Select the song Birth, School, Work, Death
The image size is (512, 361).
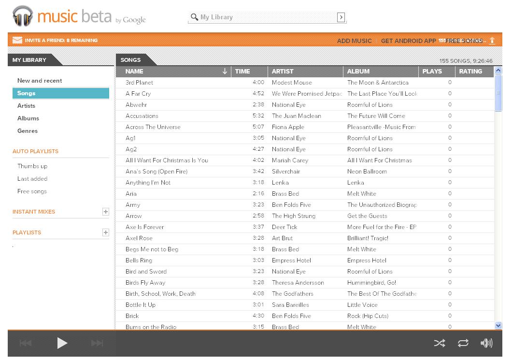(160, 294)
